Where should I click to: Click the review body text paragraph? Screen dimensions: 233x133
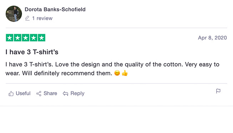pos(112,69)
